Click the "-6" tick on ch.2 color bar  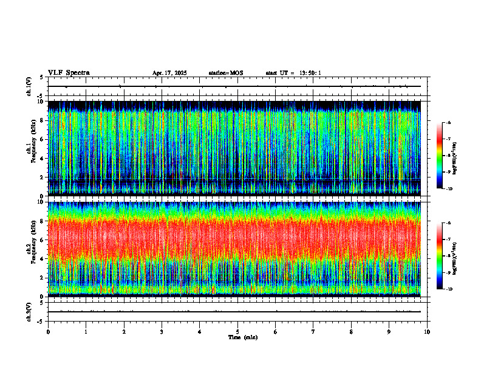pos(448,223)
